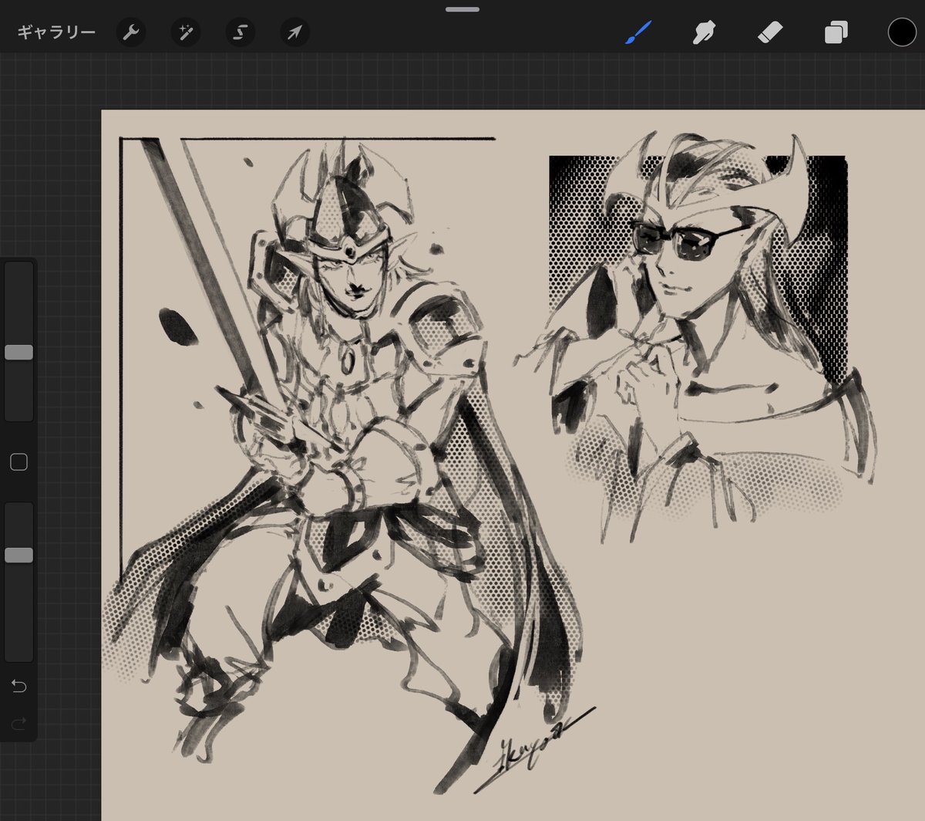Open the black color swatch picker
Screen dimensions: 925x821
[902, 32]
